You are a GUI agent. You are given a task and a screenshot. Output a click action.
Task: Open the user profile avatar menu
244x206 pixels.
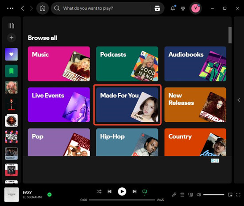196,8
